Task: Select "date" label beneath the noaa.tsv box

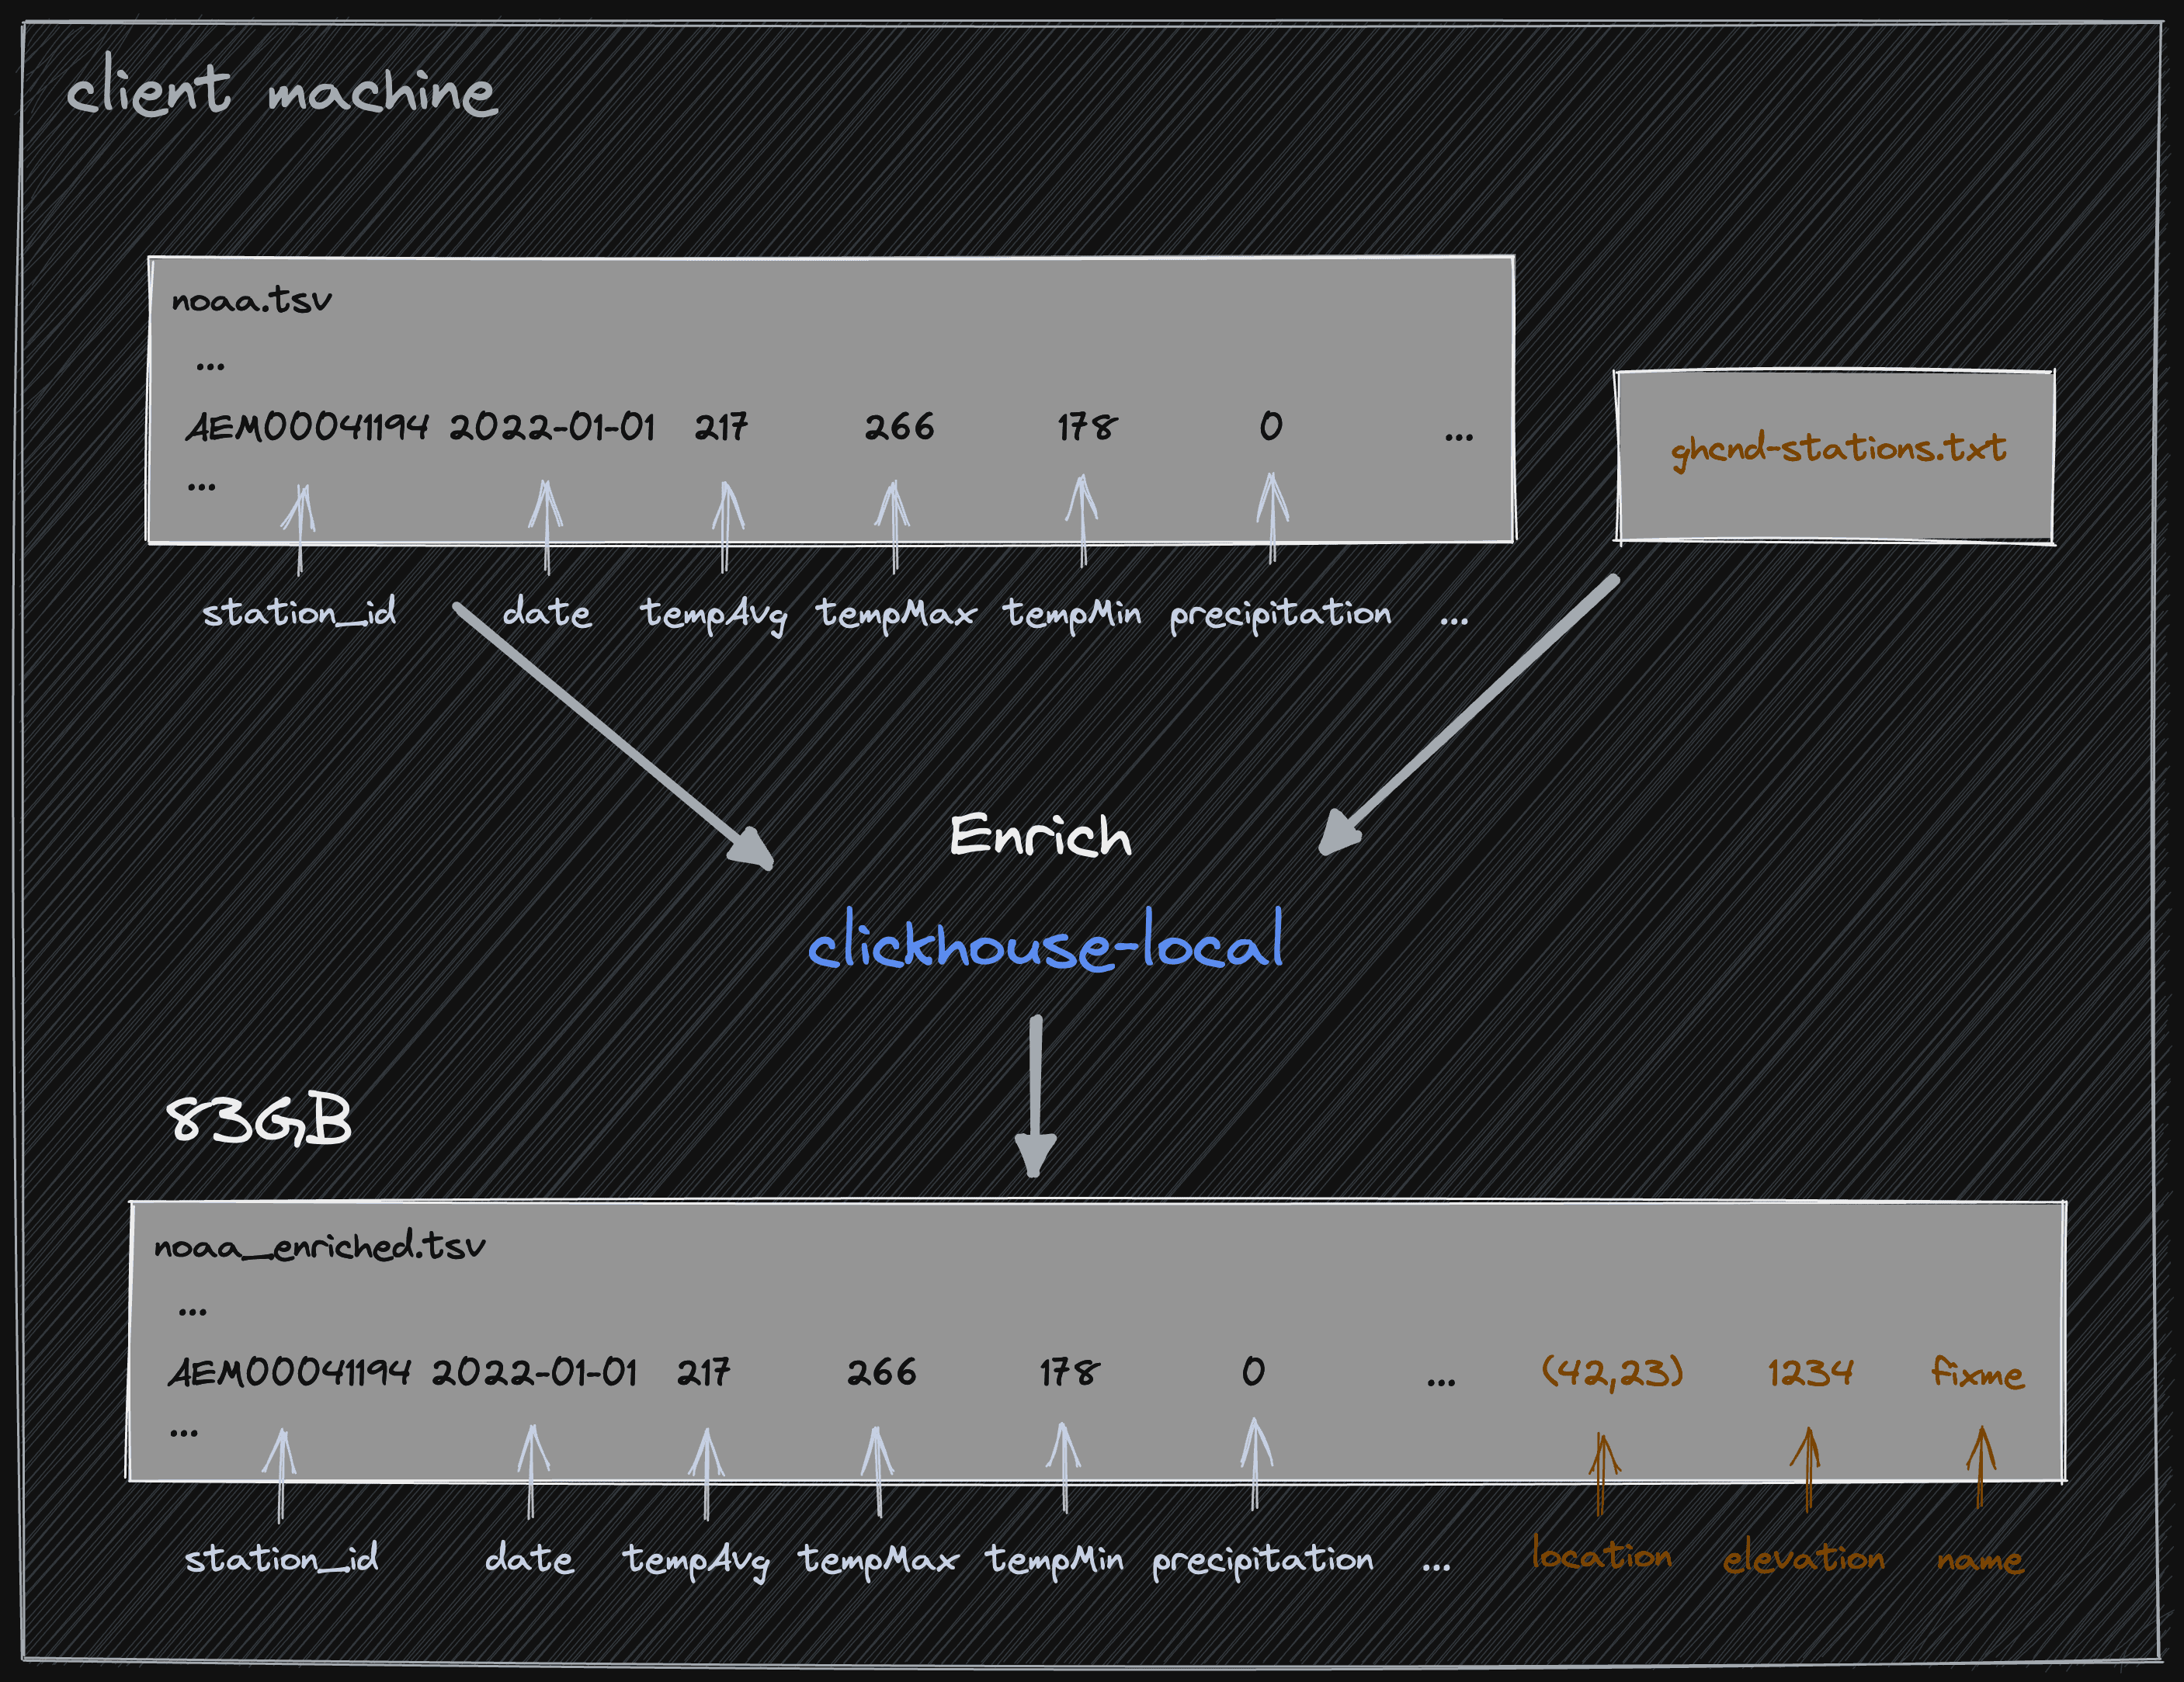Action: 547,612
